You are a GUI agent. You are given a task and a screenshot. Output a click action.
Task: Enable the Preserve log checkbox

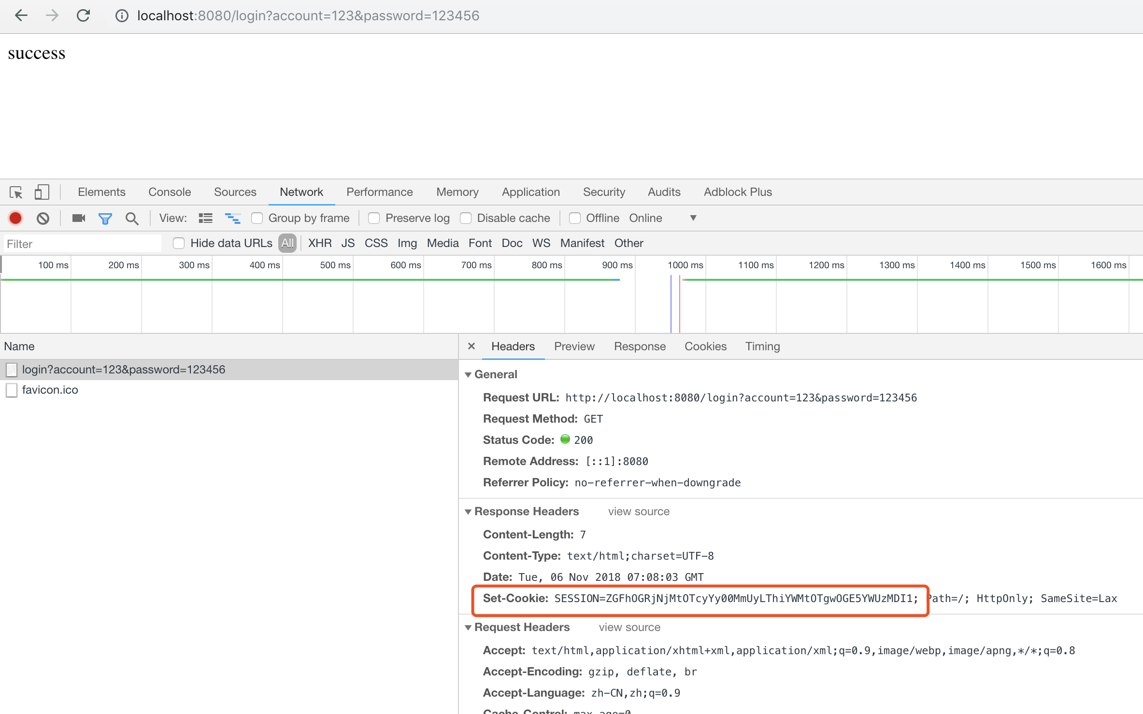pos(374,218)
